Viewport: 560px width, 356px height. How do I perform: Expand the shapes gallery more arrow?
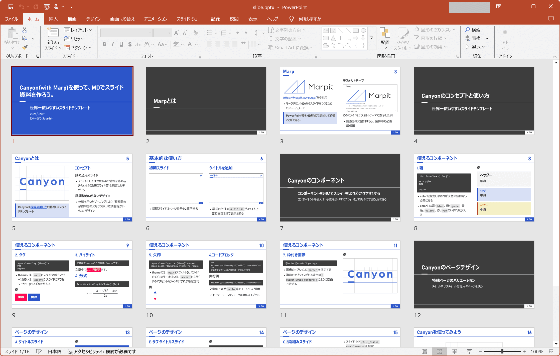372,38
